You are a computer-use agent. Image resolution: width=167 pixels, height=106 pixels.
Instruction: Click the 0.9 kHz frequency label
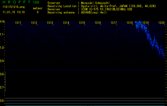pos(2,61)
